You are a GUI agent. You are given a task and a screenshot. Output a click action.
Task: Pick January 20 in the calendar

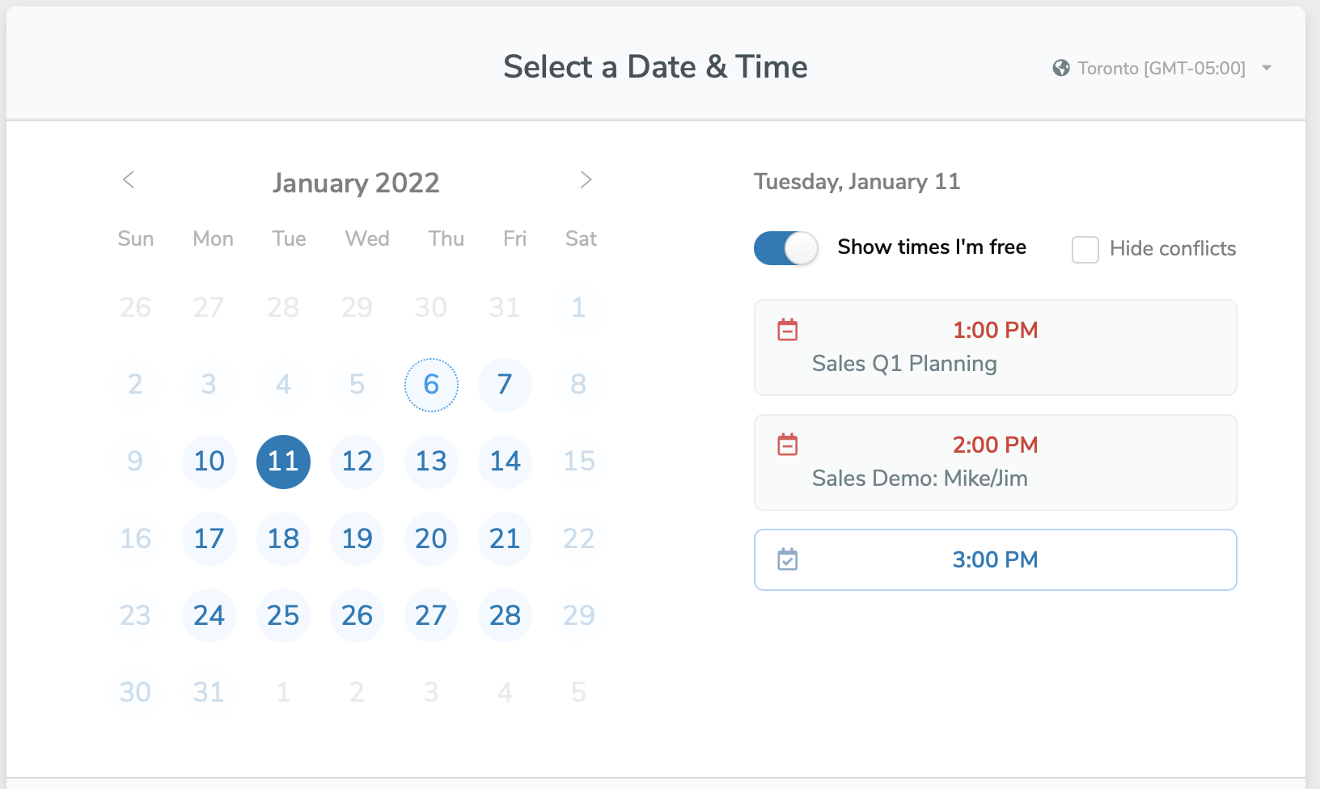pyautogui.click(x=431, y=539)
